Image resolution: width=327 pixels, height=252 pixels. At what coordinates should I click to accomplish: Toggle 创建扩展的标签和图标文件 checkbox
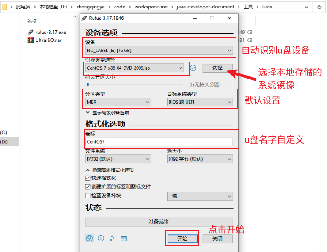[x=88, y=187]
